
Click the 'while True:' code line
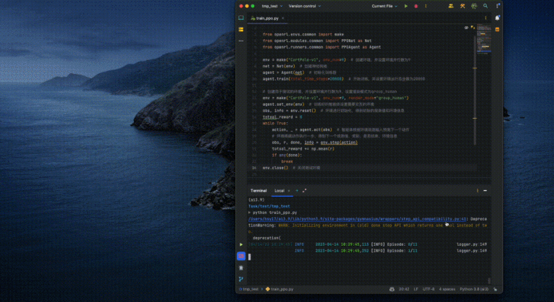(275, 123)
